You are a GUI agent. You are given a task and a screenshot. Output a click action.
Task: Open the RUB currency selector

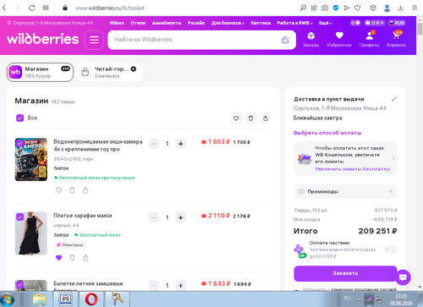point(397,23)
